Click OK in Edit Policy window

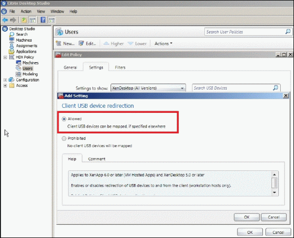250,232
